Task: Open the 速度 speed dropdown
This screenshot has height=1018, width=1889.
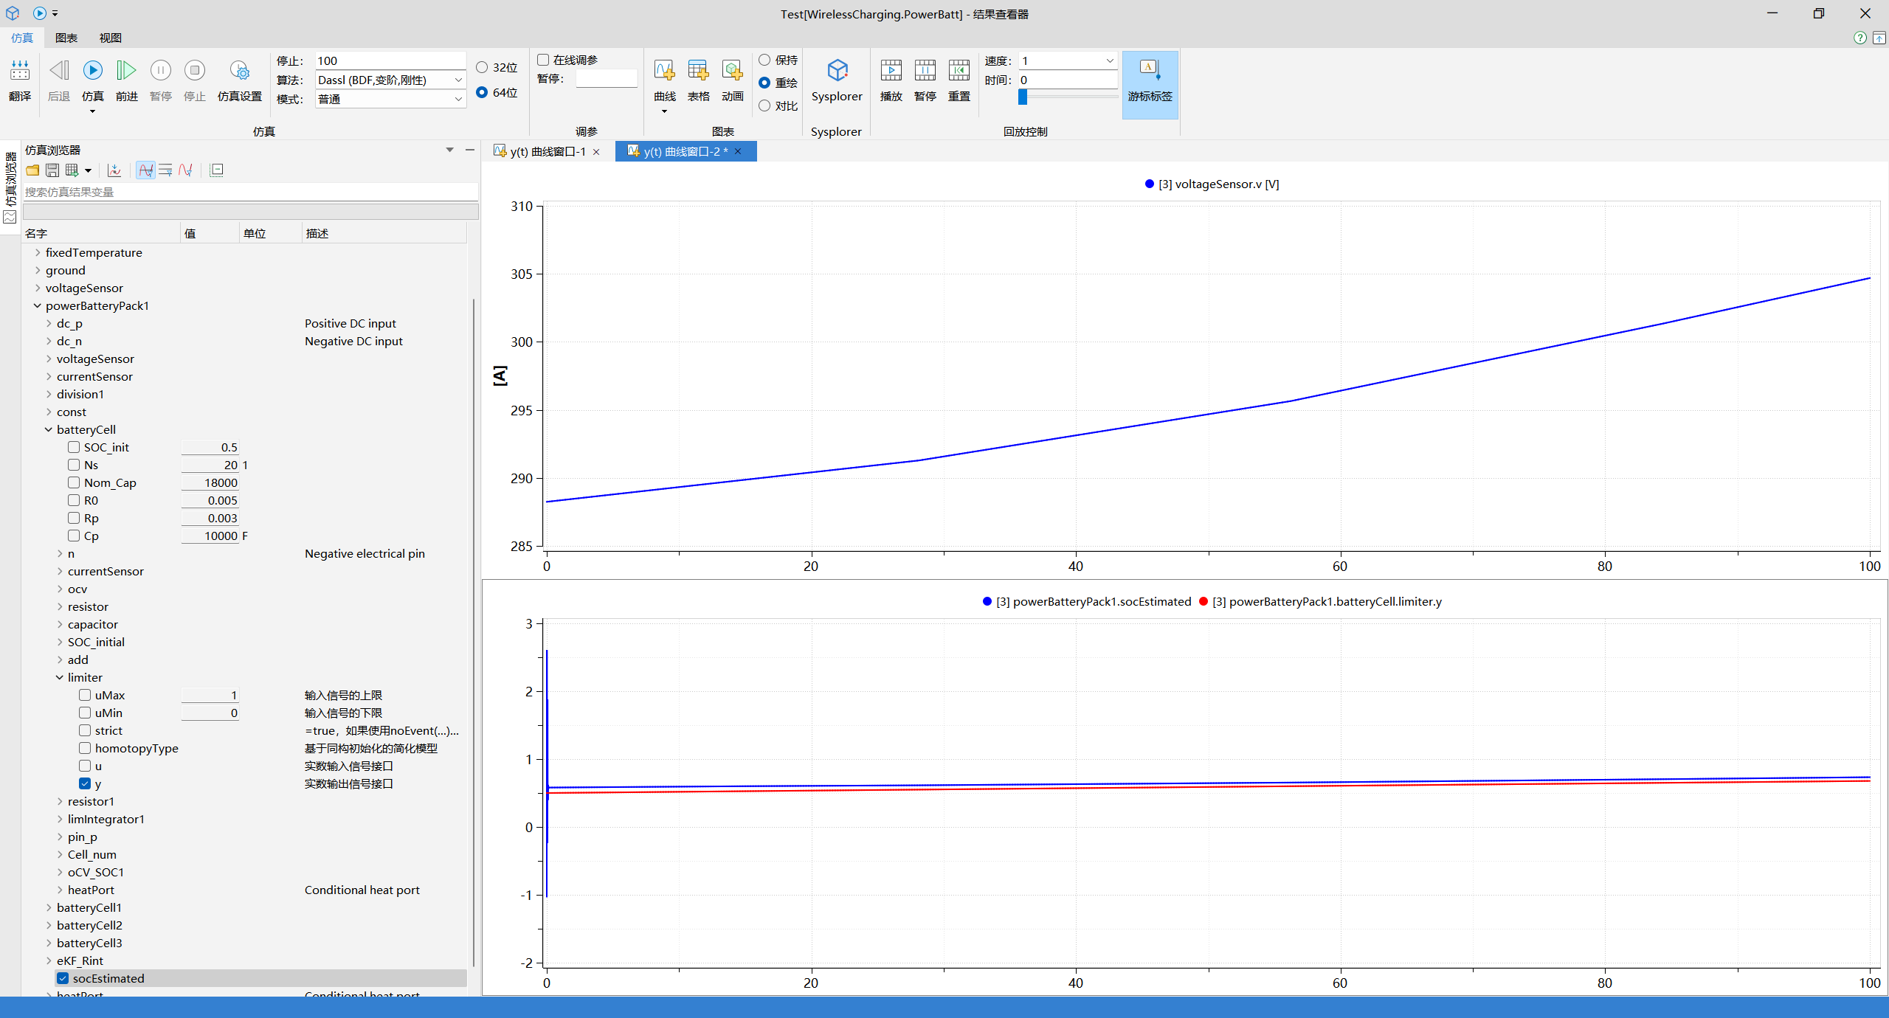Action: tap(1109, 60)
